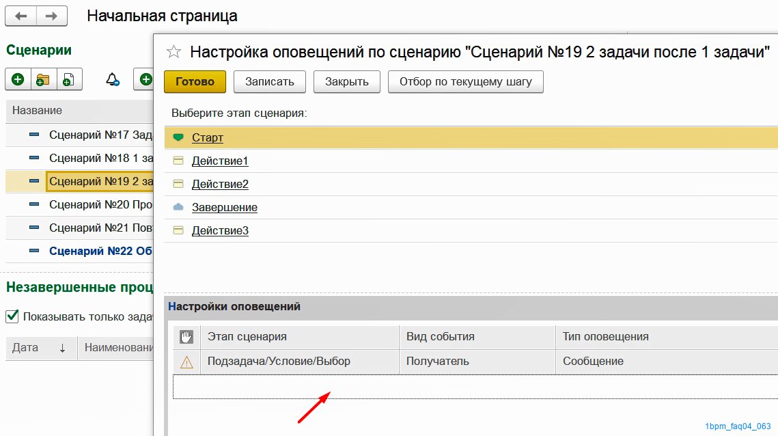
Task: Click the Наименование column header
Action: pyautogui.click(x=115, y=348)
